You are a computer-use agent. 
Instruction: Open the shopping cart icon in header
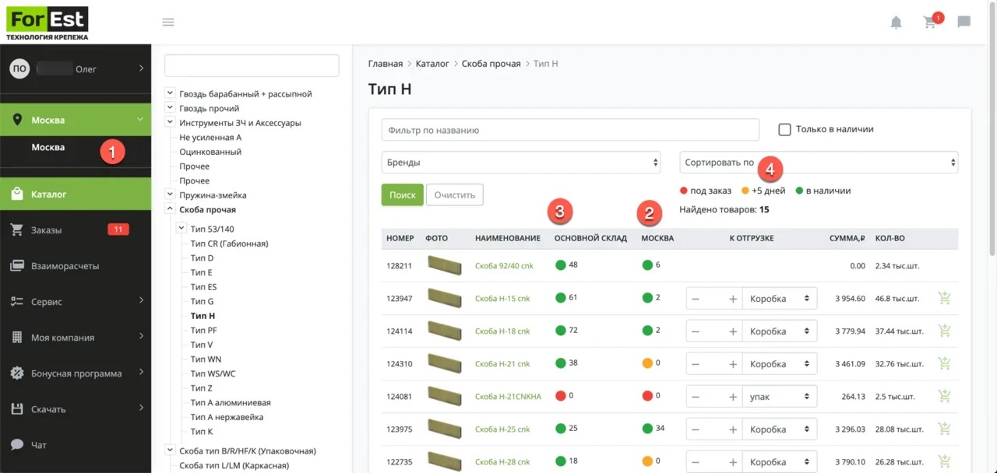click(929, 23)
